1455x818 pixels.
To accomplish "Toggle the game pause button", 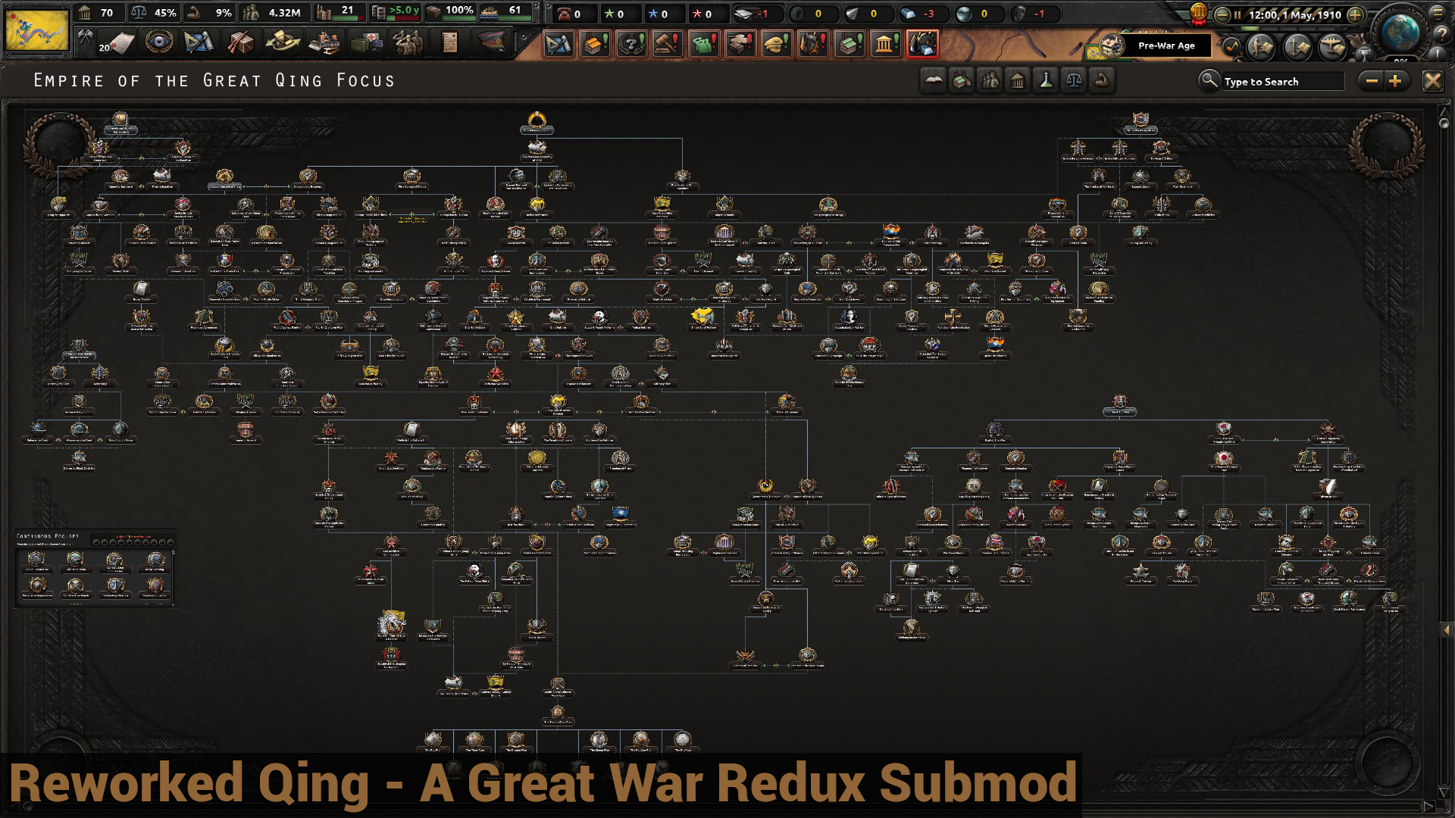I will (x=1238, y=14).
